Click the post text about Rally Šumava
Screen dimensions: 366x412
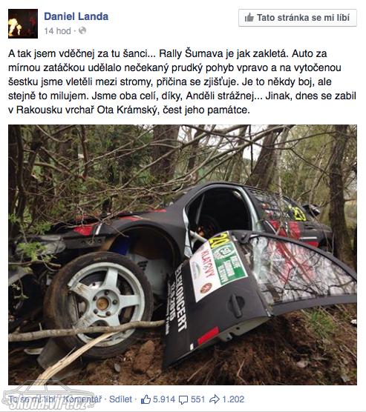182,82
